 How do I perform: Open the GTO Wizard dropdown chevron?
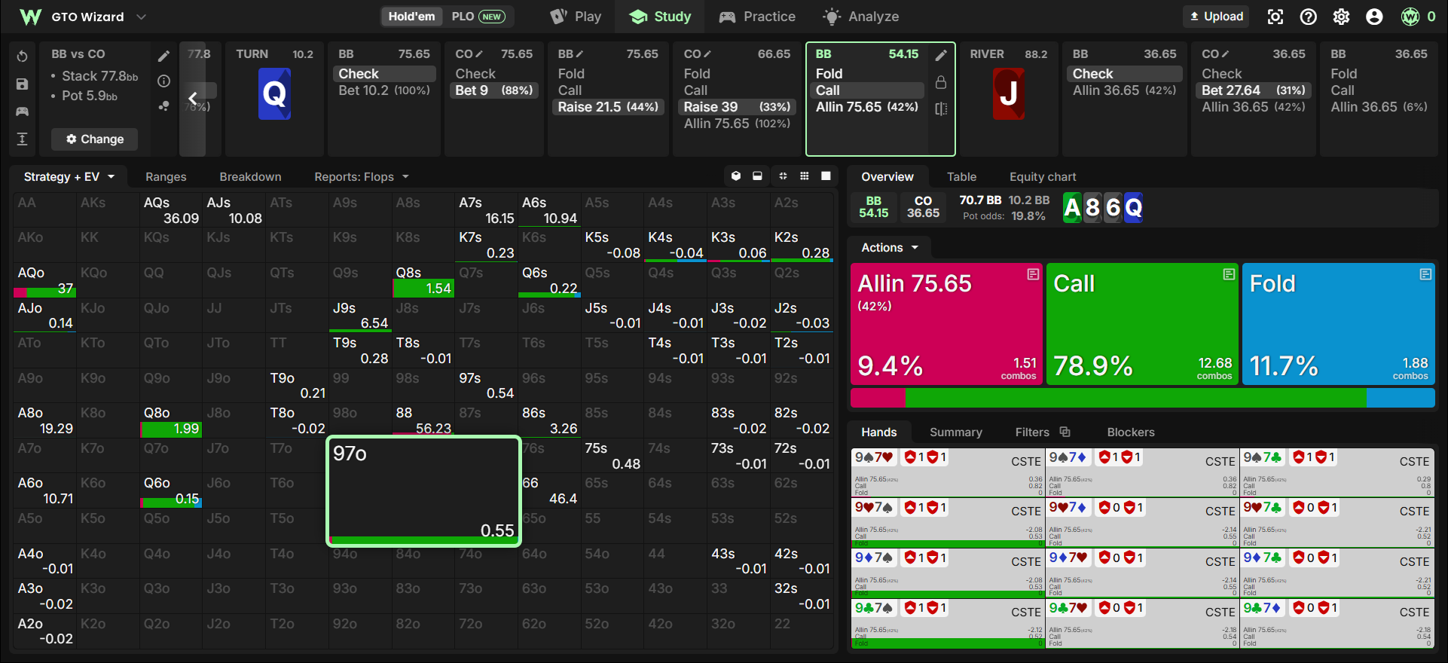(141, 17)
